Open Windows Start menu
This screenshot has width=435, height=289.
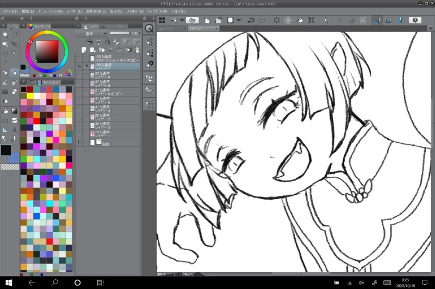point(9,282)
